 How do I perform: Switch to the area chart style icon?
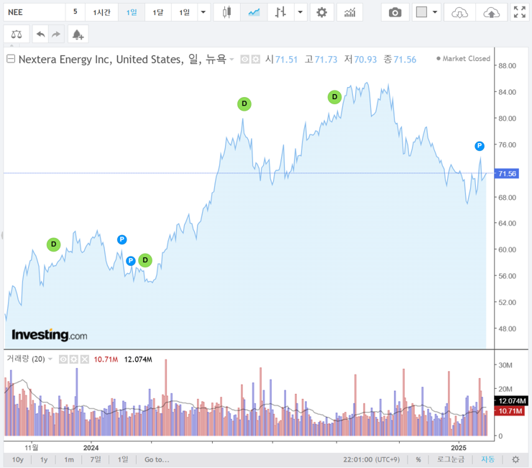254,12
